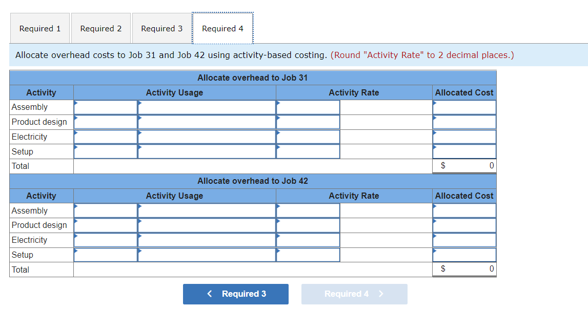This screenshot has height=326, width=588.
Task: Open the Assembly usage dropdown for Job 42
Action: point(105,210)
